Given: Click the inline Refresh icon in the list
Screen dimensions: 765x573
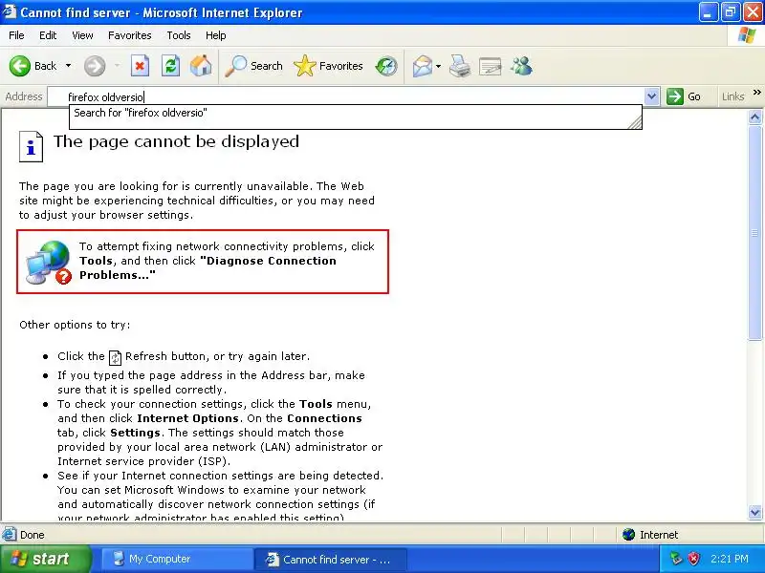Looking at the screenshot, I should point(115,357).
